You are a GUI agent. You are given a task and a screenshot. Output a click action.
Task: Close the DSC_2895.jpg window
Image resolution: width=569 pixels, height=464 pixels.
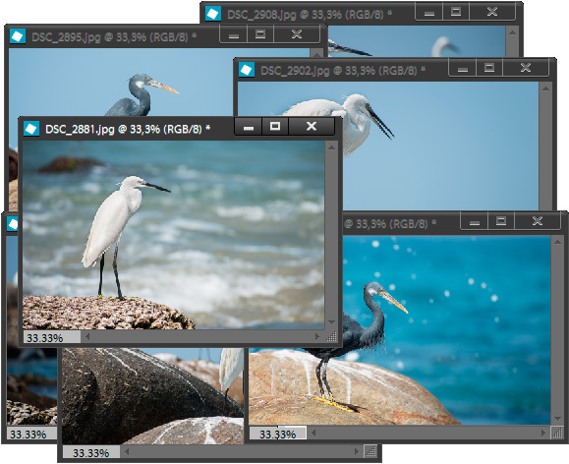(297, 34)
